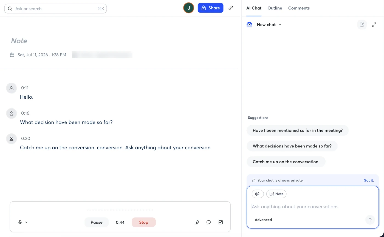Dismiss privacy notice with Got it
This screenshot has width=384, height=237.
click(369, 180)
